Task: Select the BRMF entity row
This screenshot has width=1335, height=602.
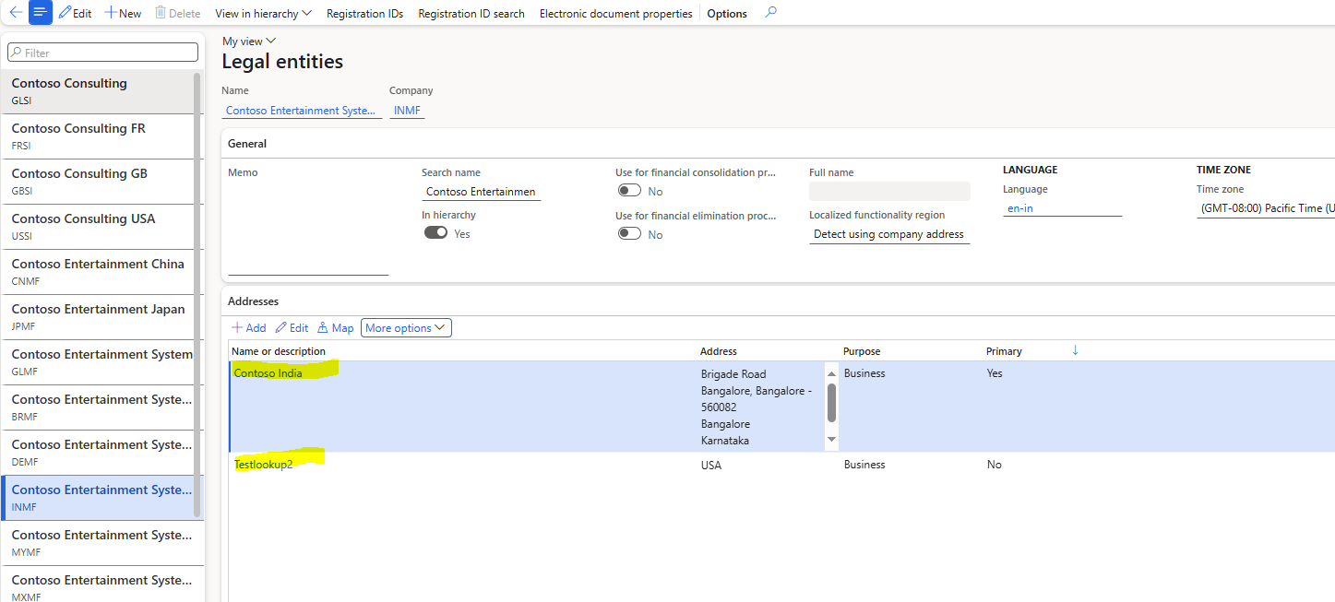Action: (x=97, y=407)
